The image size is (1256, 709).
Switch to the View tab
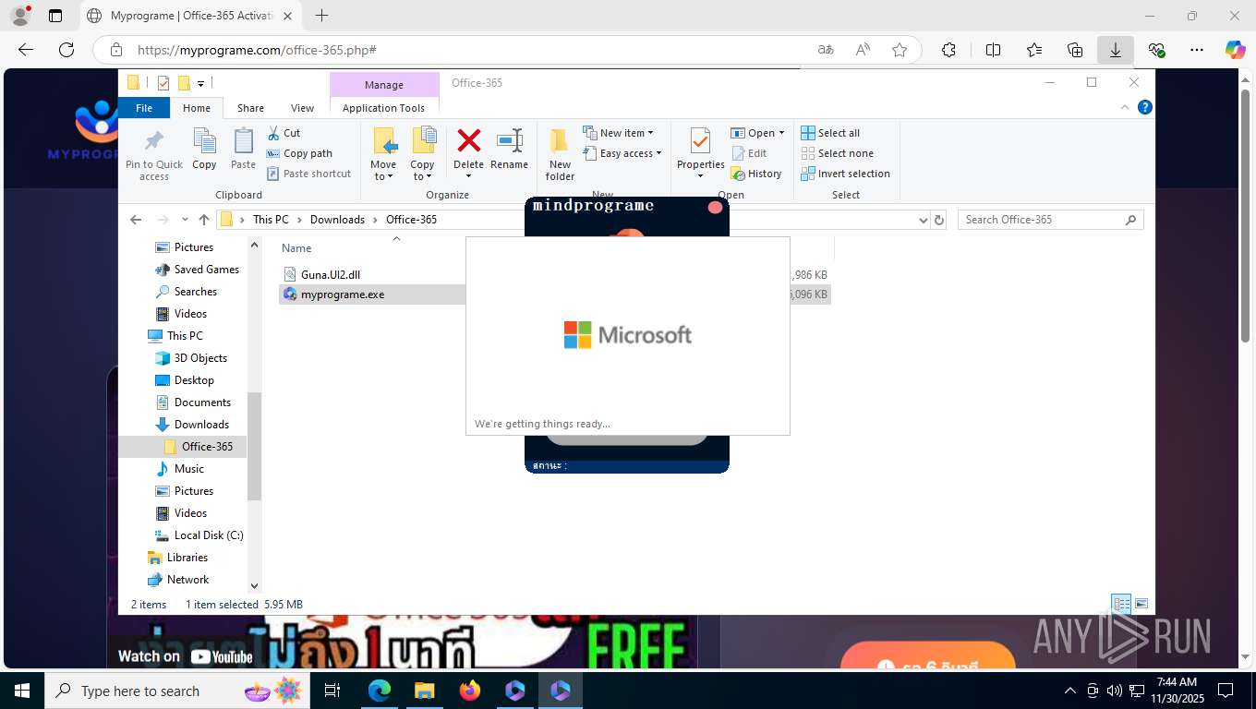[302, 108]
